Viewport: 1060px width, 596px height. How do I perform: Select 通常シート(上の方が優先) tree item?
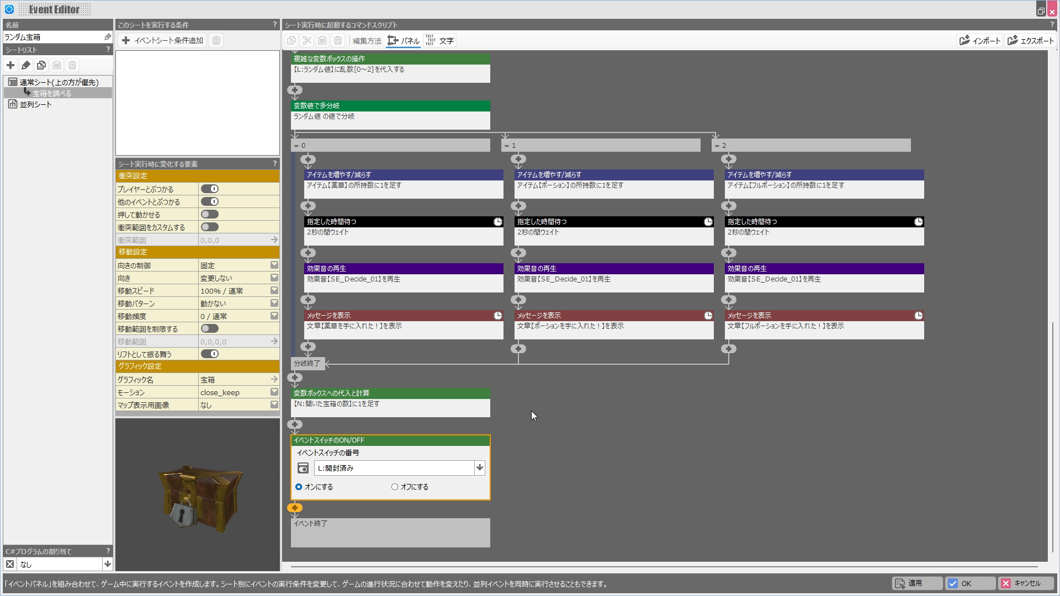(x=59, y=82)
